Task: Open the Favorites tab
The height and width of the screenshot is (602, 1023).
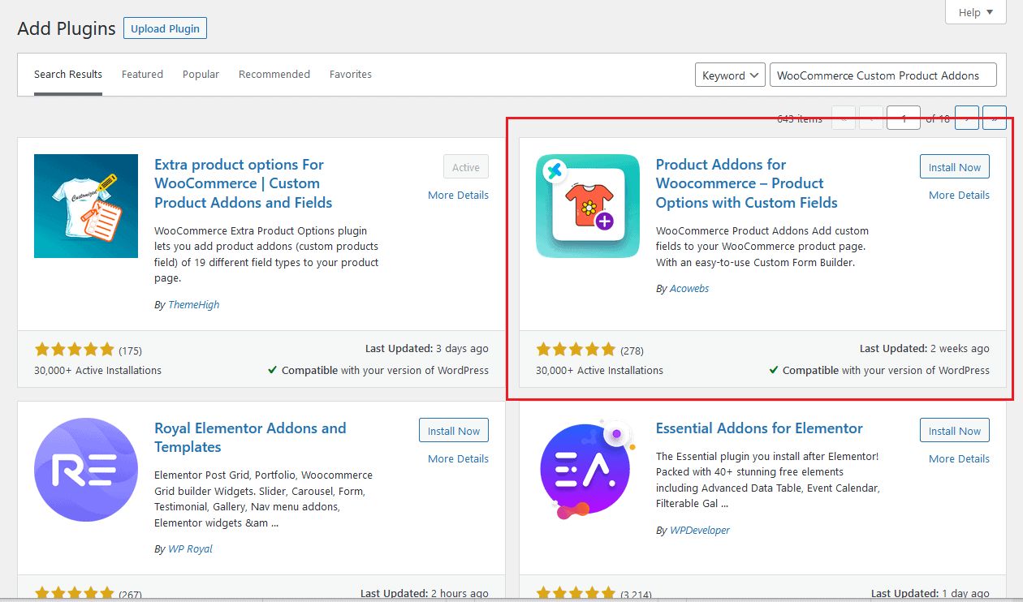Action: coord(351,75)
